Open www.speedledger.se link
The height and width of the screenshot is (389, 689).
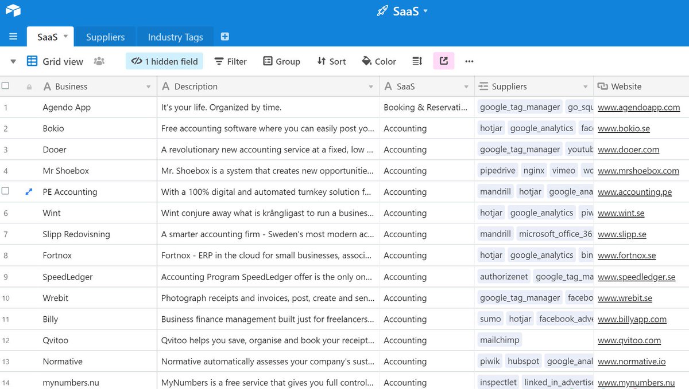(636, 277)
